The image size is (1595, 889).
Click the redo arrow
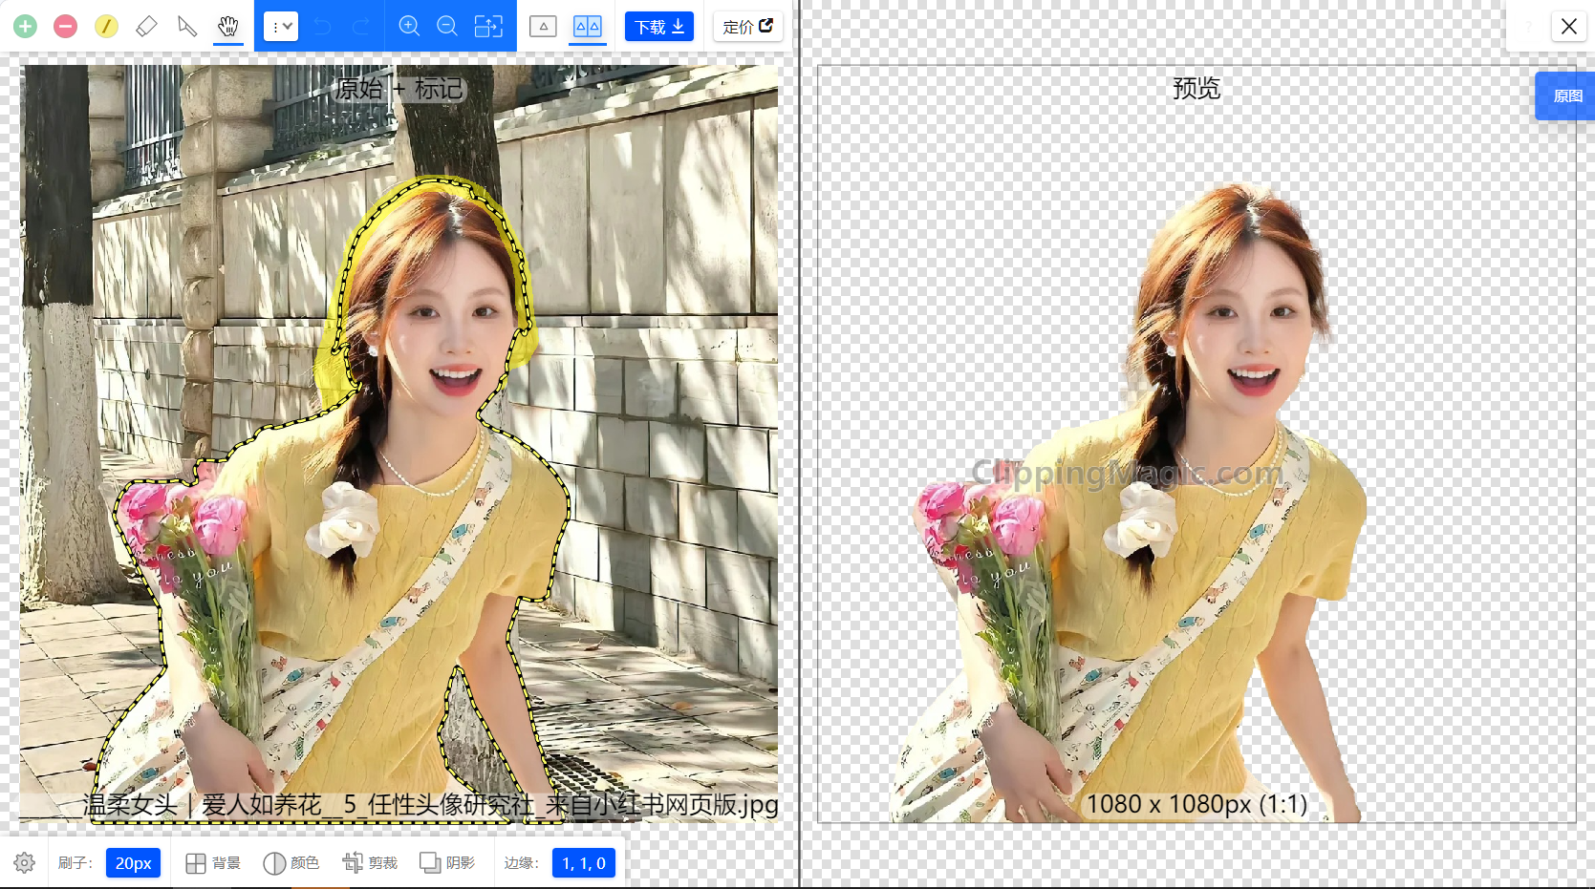pyautogui.click(x=361, y=27)
